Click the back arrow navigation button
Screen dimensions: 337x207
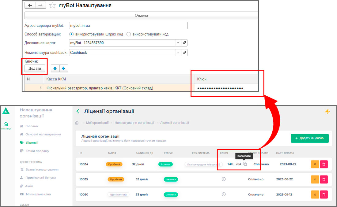click(30, 6)
